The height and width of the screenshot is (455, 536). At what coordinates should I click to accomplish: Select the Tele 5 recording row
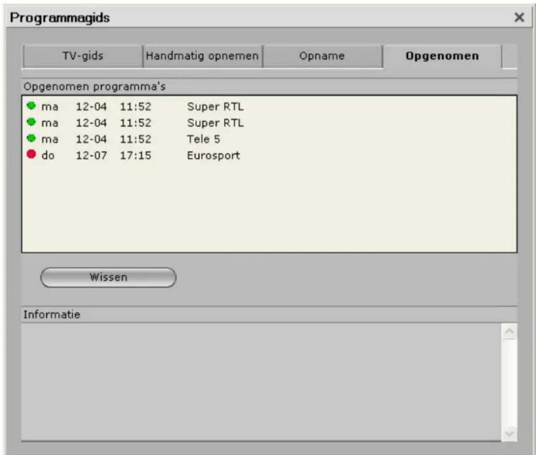269,139
